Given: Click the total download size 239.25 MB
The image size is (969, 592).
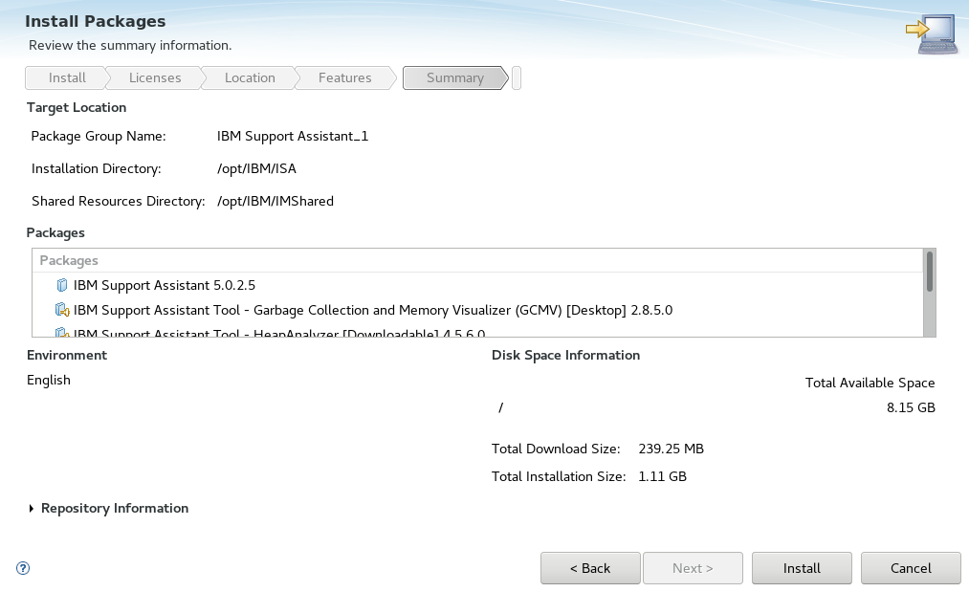Looking at the screenshot, I should tap(672, 449).
